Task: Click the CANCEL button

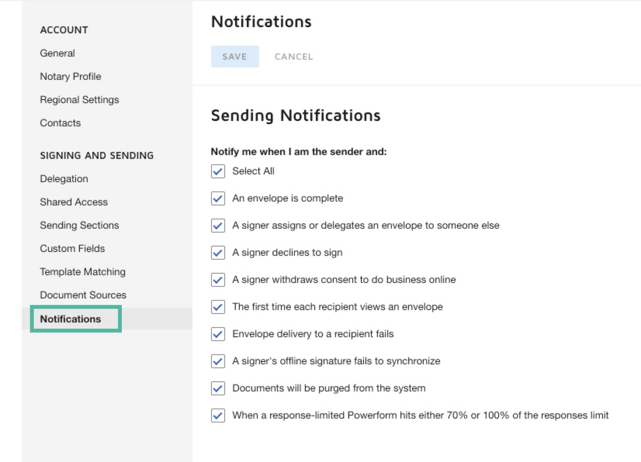Action: coord(294,57)
